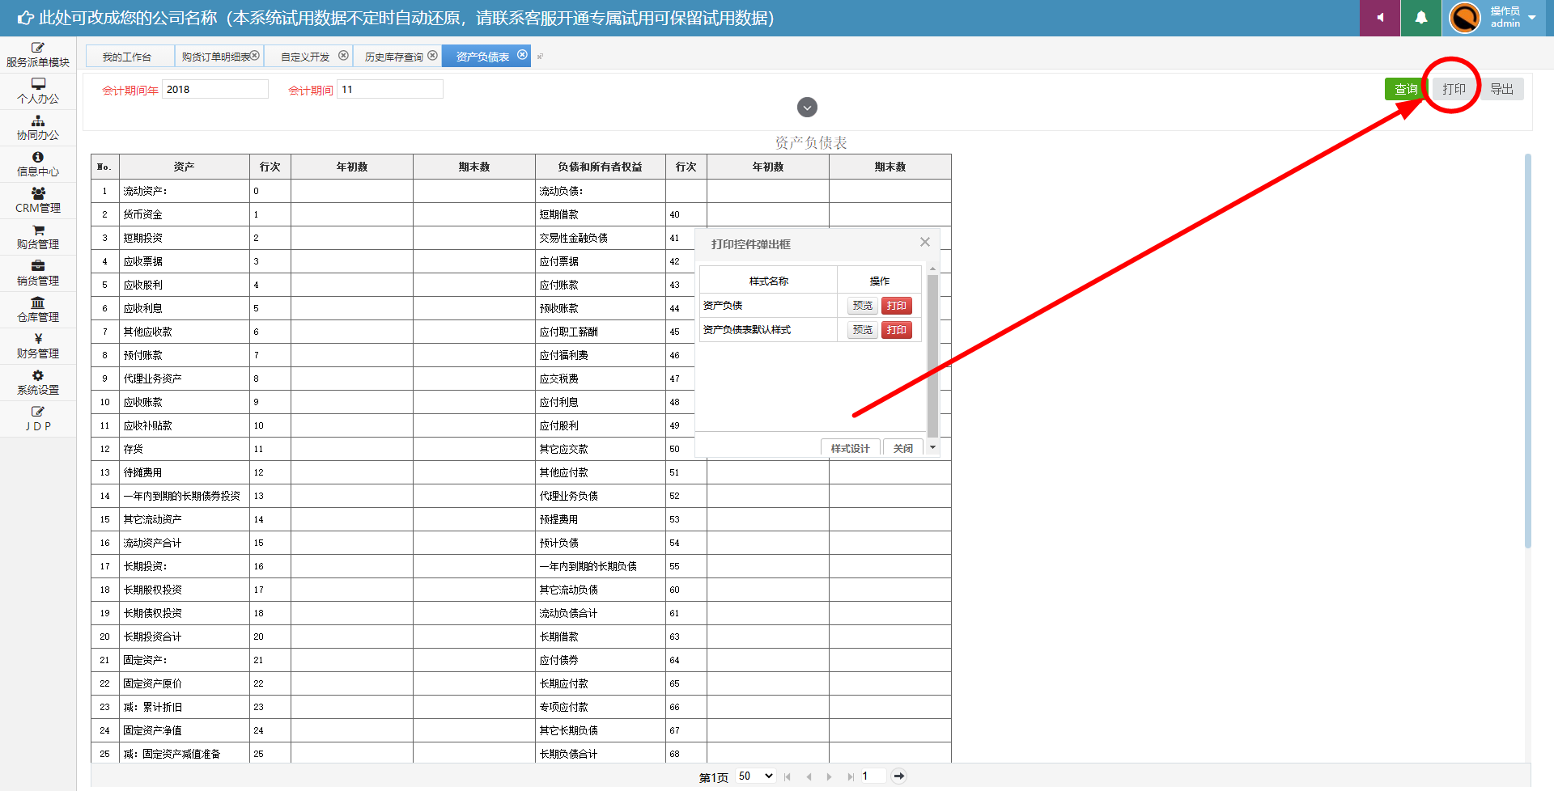Image resolution: width=1554 pixels, height=791 pixels.
Task: Go to first page in pagination
Action: 788,776
